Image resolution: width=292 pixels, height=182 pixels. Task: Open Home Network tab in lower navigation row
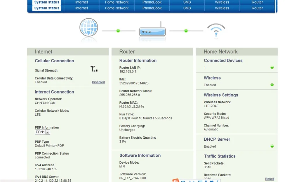point(117,8)
